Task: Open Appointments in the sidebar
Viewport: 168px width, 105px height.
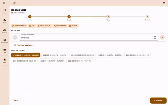Action: pyautogui.click(x=4, y=41)
